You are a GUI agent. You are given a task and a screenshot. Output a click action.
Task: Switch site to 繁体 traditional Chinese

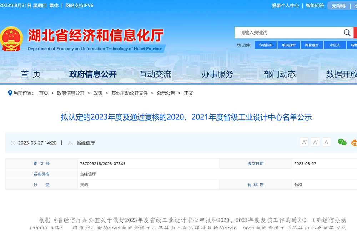(x=54, y=6)
